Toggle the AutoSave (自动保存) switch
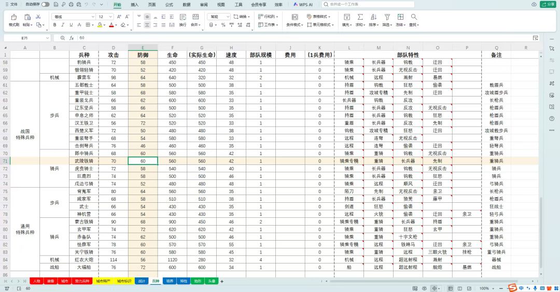This screenshot has width=560, height=292. click(45, 4)
